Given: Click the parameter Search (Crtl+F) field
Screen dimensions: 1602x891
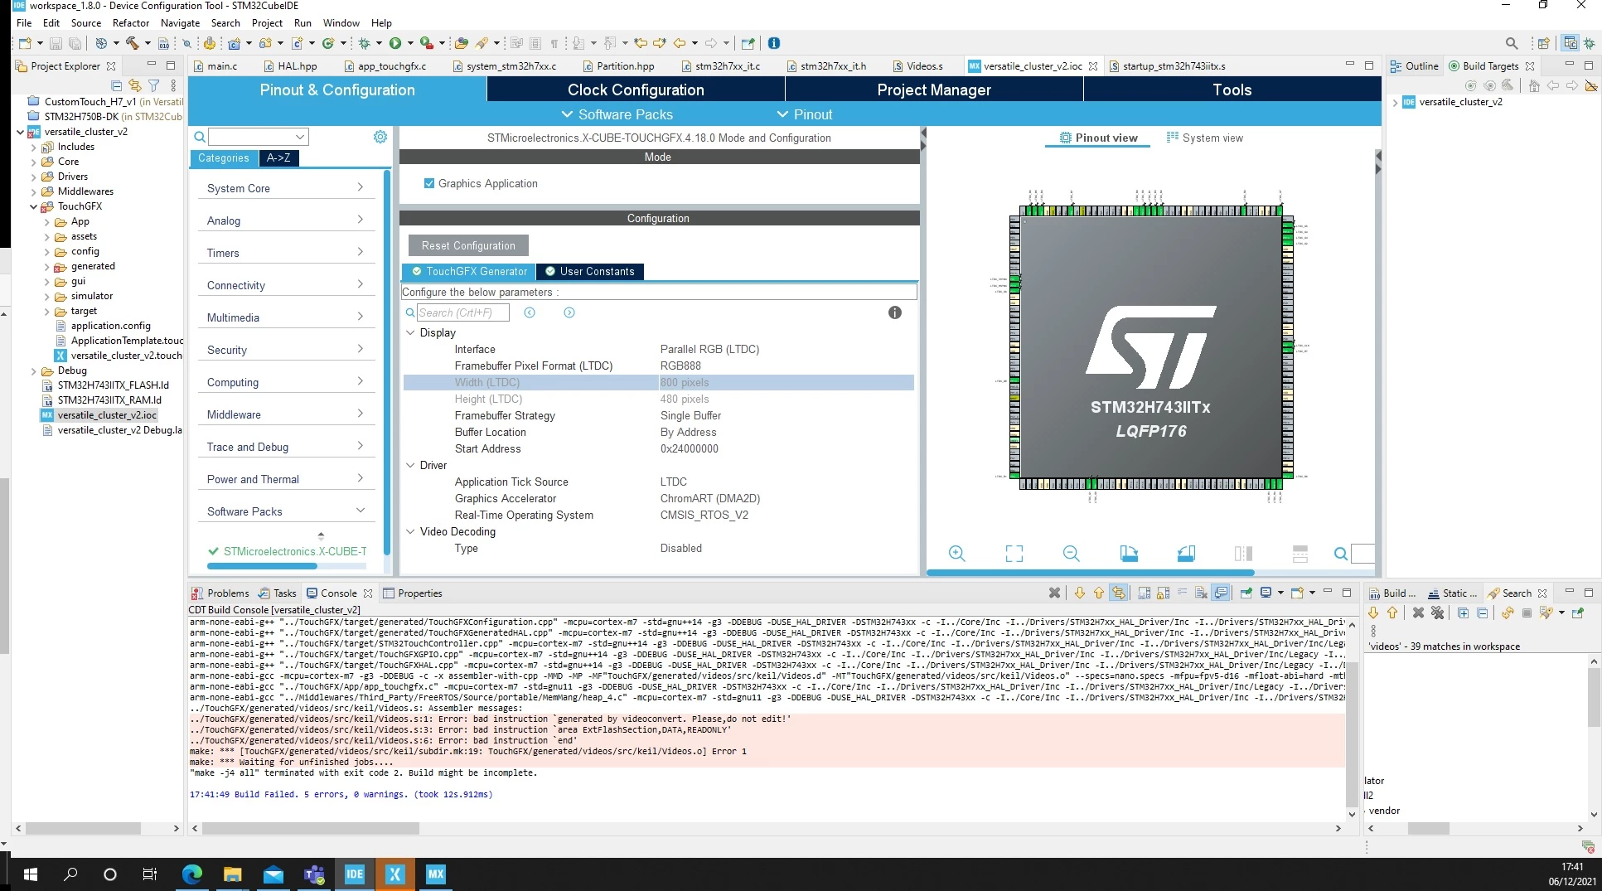Looking at the screenshot, I should pyautogui.click(x=462, y=312).
